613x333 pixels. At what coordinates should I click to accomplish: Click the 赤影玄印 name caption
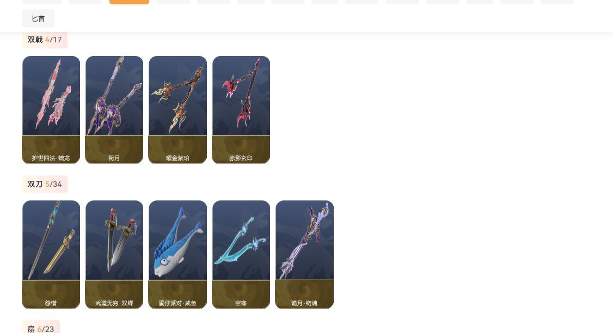[241, 158]
